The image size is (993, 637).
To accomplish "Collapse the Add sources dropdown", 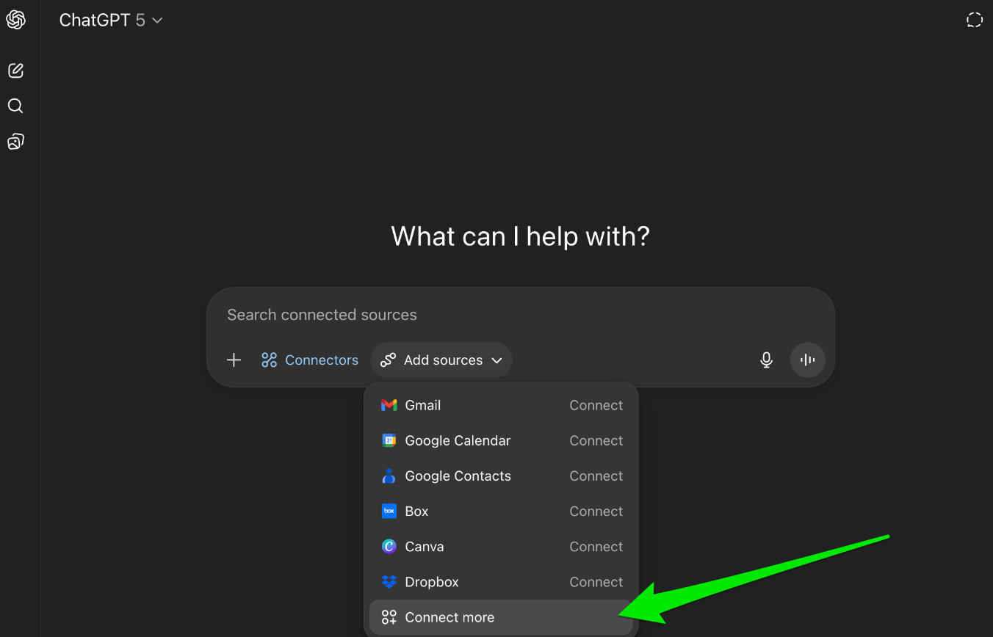I will 441,360.
